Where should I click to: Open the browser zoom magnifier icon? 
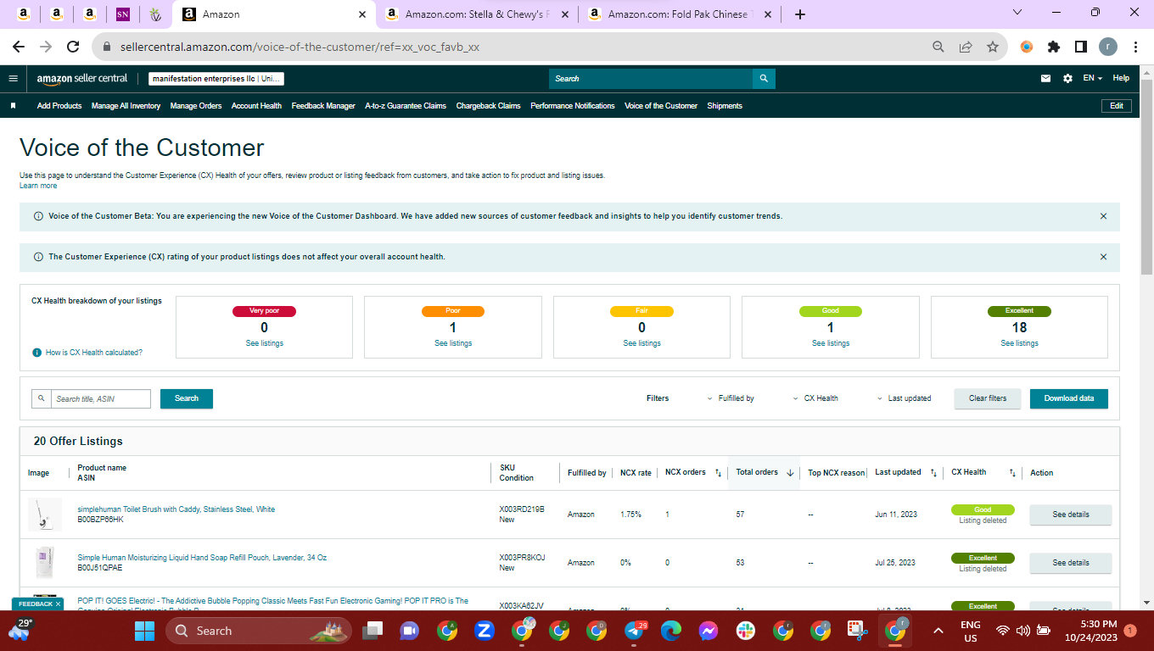[938, 47]
